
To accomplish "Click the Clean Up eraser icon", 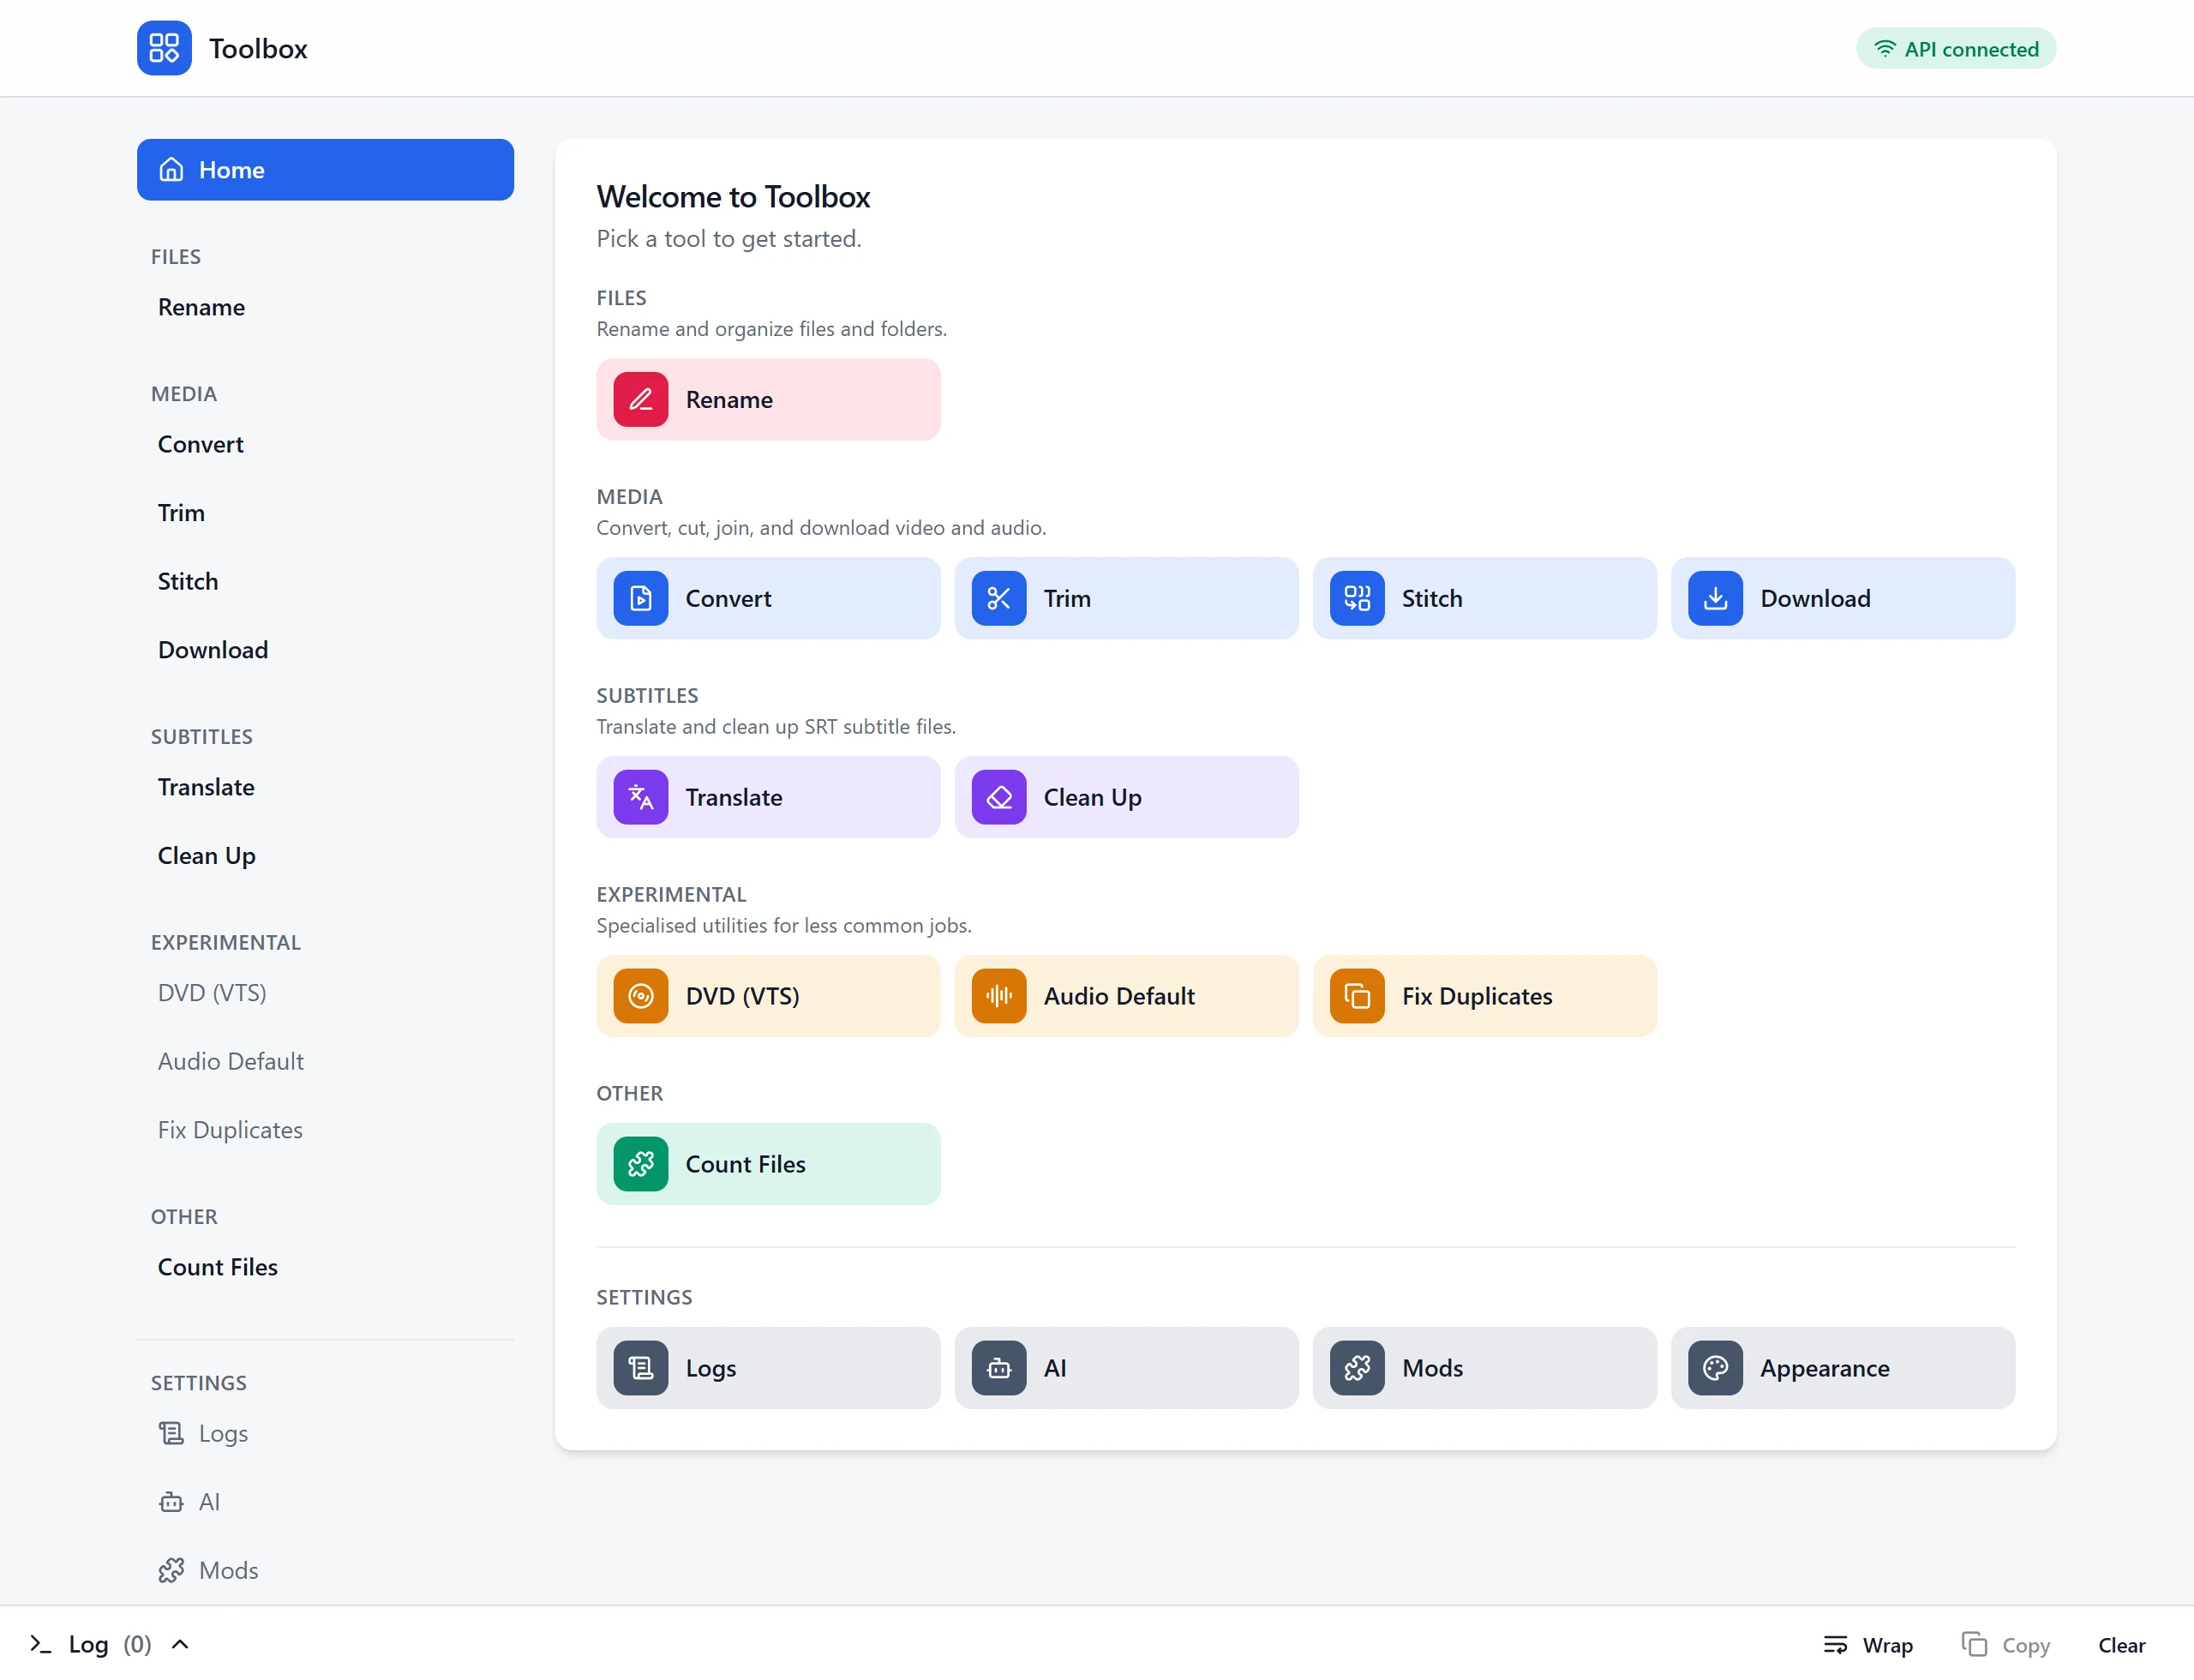I will 998,797.
